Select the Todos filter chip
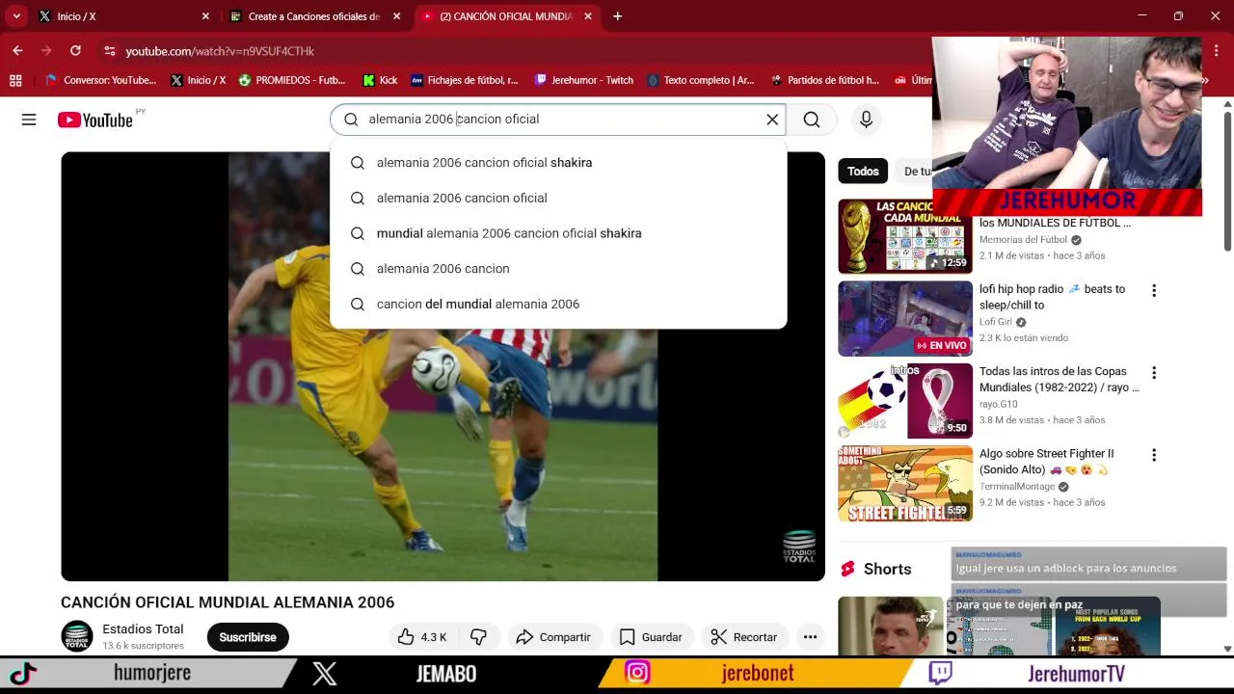Viewport: 1234px width, 694px height. [863, 172]
